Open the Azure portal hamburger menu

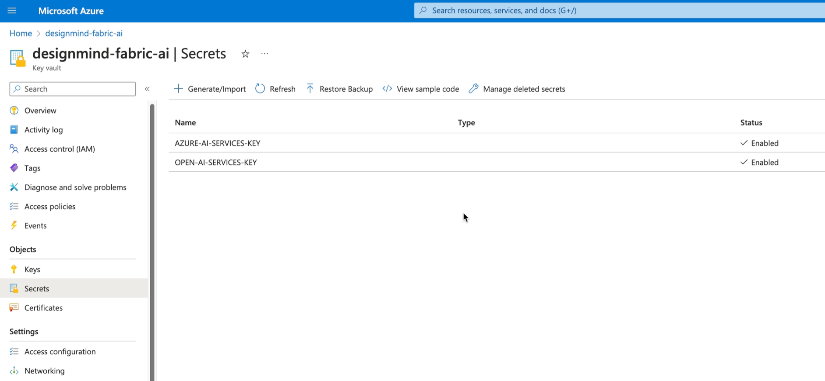(12, 10)
